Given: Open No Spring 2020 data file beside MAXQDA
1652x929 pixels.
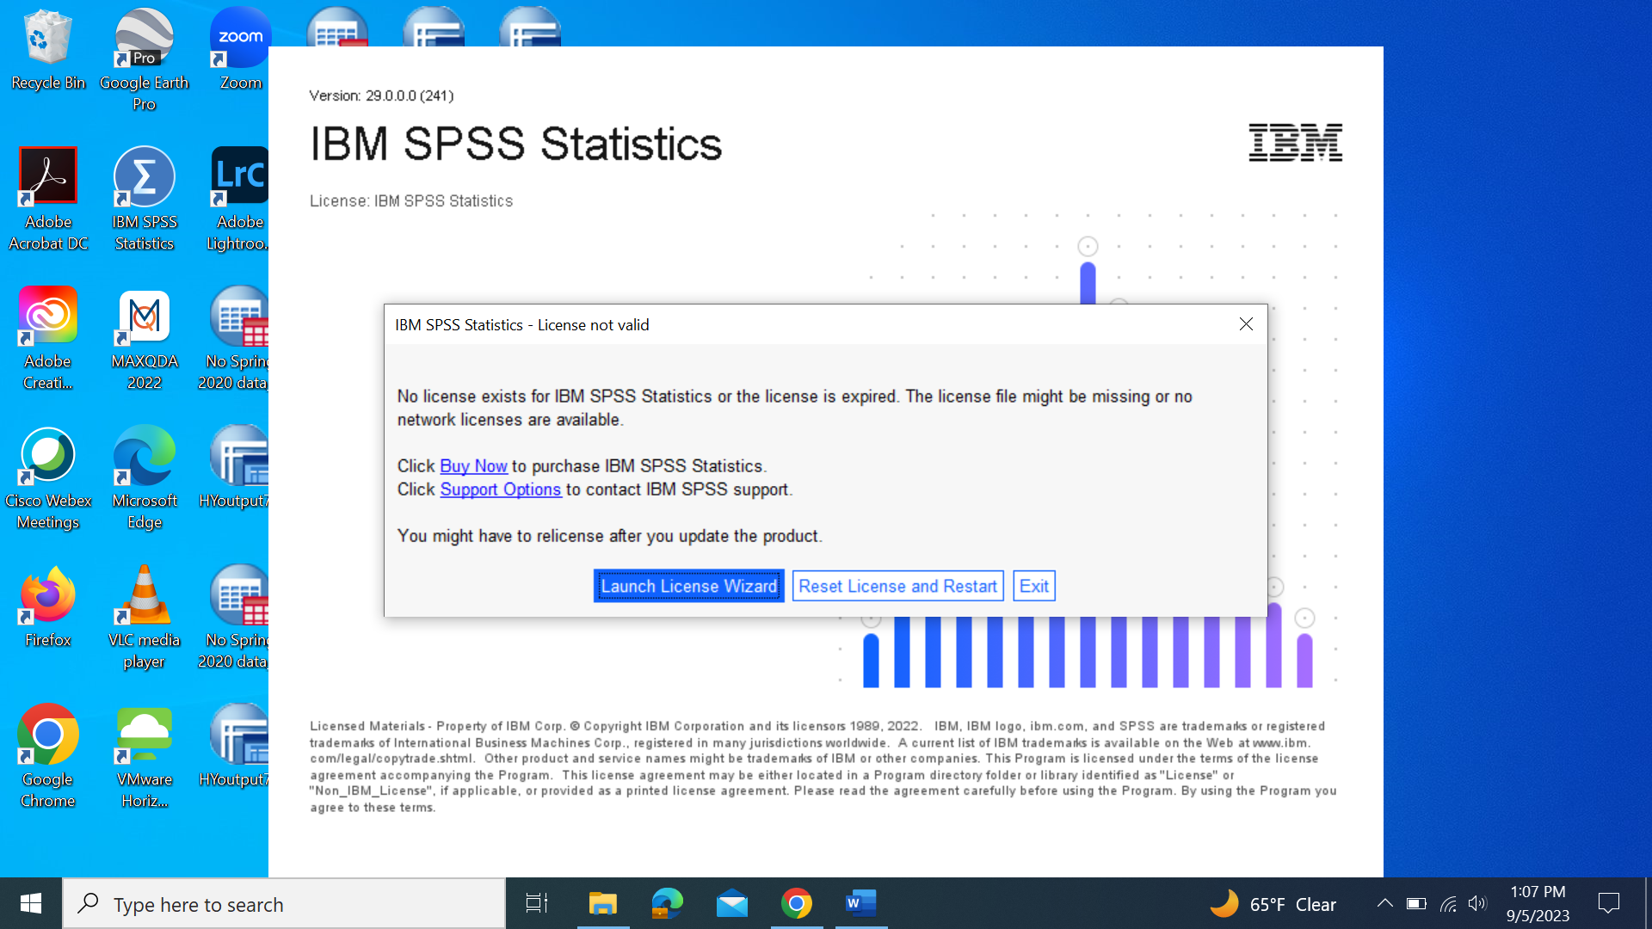Looking at the screenshot, I should click(235, 339).
